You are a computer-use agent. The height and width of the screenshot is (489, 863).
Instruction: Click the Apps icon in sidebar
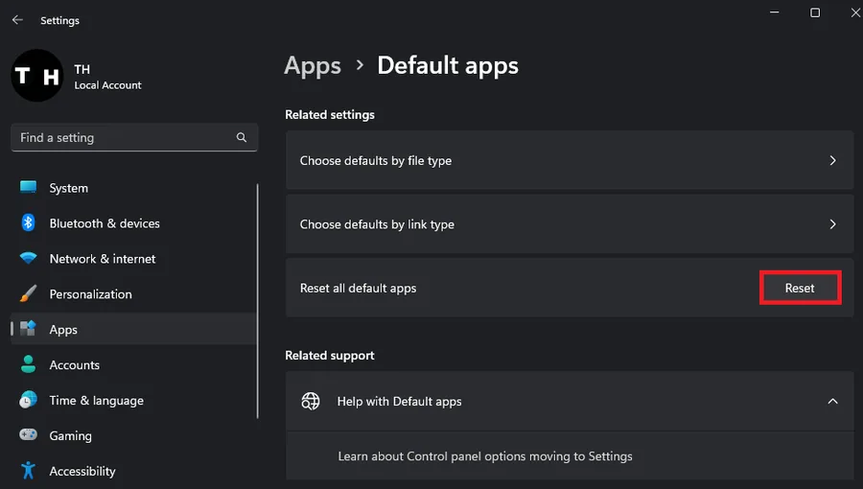coord(28,329)
